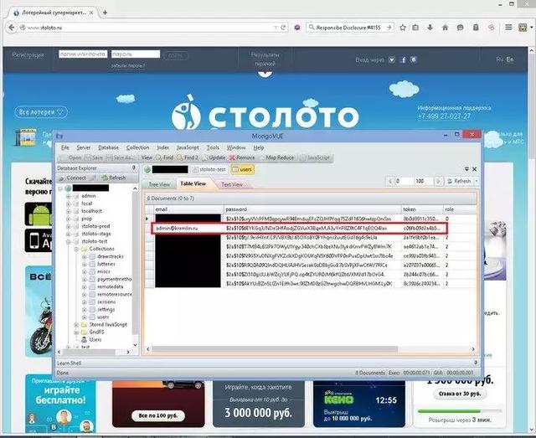Open the Firefox hamburger menu
536x438 pixels.
[x=508, y=28]
